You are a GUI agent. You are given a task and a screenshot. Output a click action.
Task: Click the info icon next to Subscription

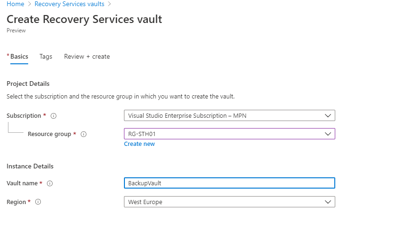(x=54, y=116)
